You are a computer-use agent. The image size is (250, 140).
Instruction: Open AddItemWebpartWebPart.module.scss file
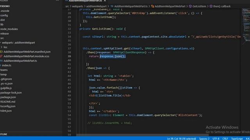[x=26, y=56]
